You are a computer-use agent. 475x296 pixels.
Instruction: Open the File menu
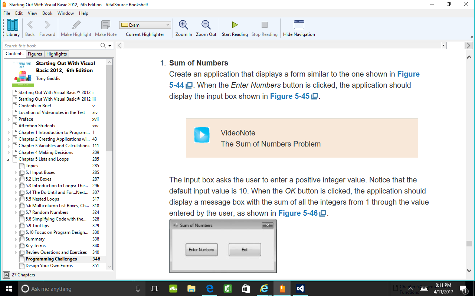click(x=7, y=13)
